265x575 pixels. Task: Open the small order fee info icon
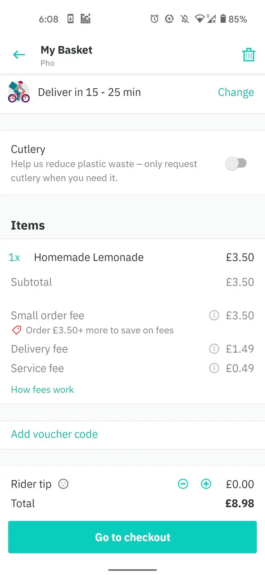click(x=214, y=315)
